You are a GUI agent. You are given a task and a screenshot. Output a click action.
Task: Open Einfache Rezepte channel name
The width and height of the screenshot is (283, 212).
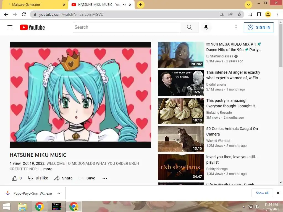[x=219, y=113]
